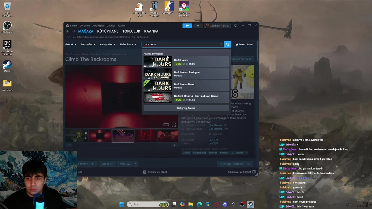Open the Oyunlar menu

pos(111,26)
